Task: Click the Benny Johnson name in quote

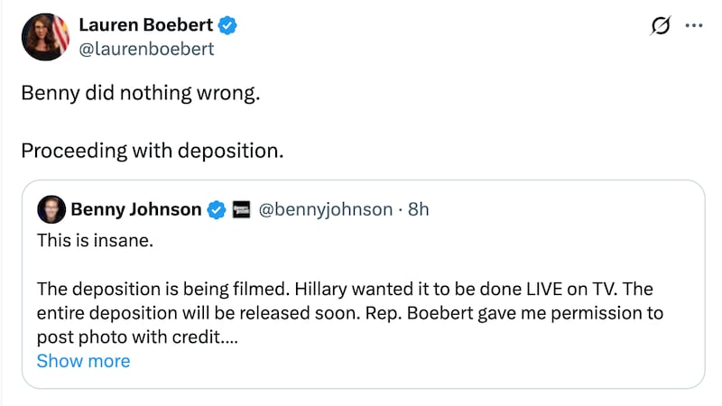Action: pyautogui.click(x=135, y=209)
